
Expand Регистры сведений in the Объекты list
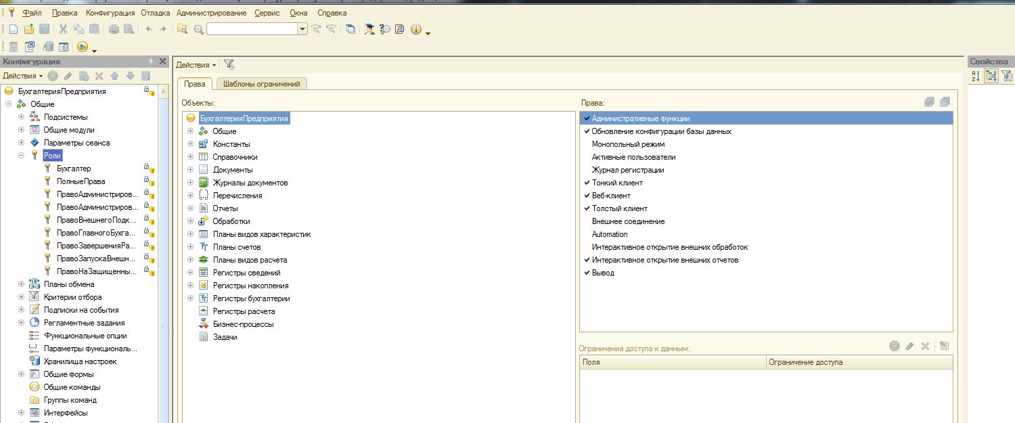coord(190,273)
